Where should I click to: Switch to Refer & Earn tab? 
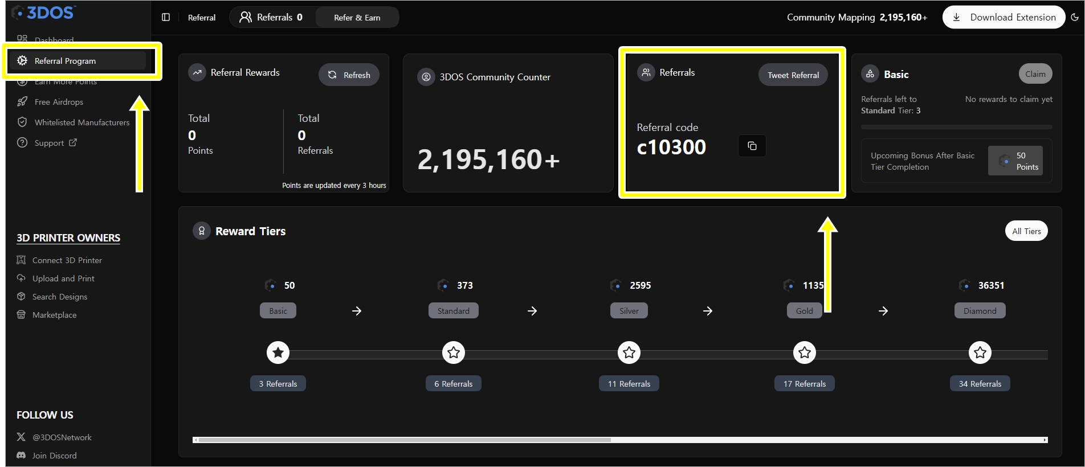click(x=357, y=18)
